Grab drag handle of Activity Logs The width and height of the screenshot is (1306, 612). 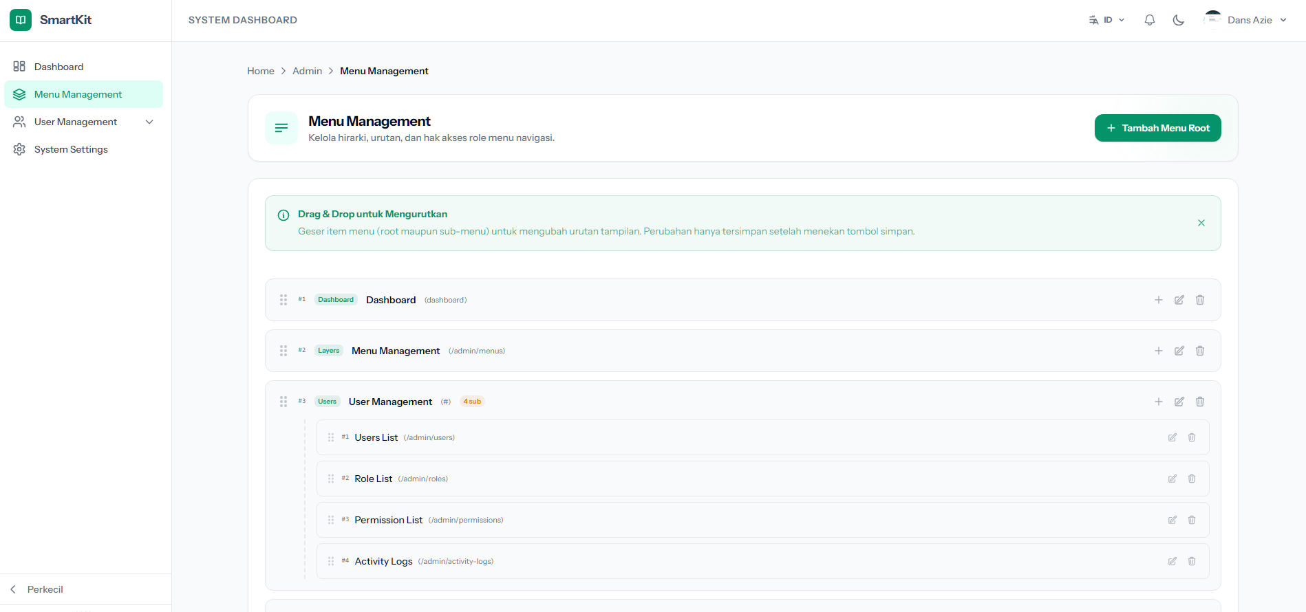click(331, 561)
